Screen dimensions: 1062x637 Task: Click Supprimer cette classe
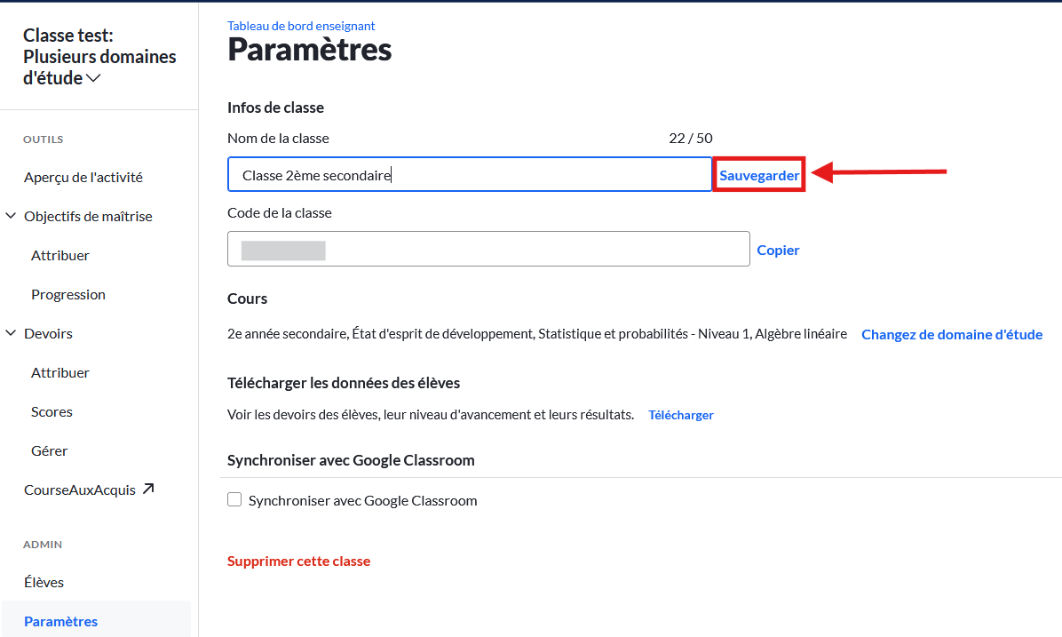coord(298,561)
